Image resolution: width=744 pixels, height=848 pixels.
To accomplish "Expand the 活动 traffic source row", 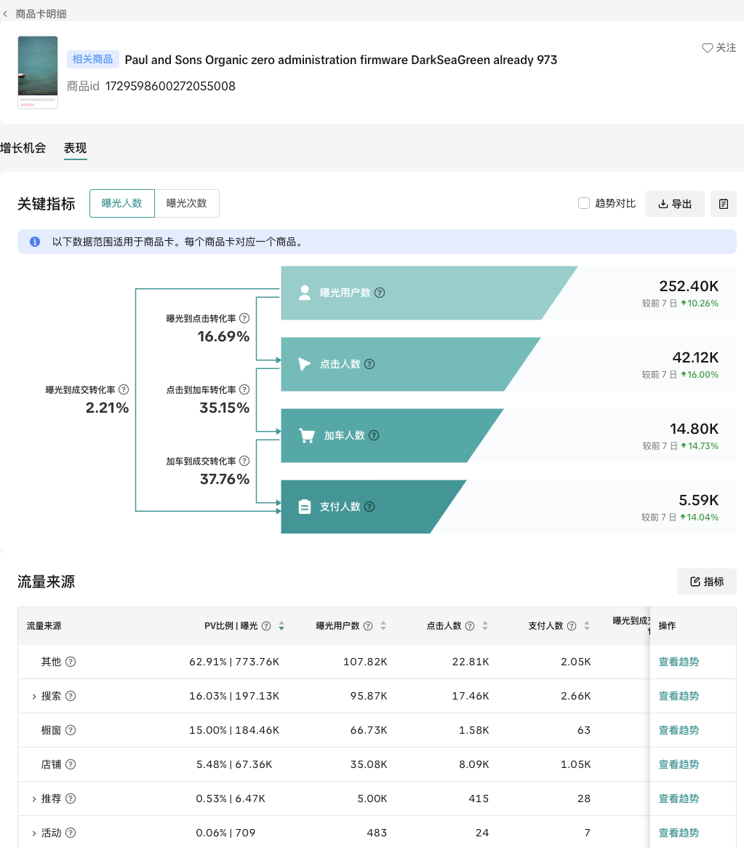I will click(33, 833).
